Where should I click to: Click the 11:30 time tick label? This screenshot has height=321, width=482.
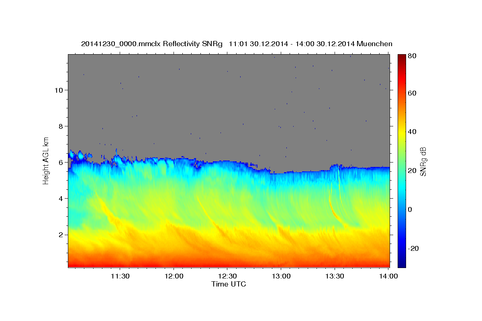[120, 276]
